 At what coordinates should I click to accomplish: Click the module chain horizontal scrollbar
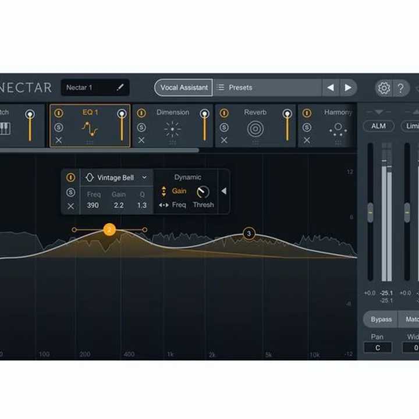[99, 151]
